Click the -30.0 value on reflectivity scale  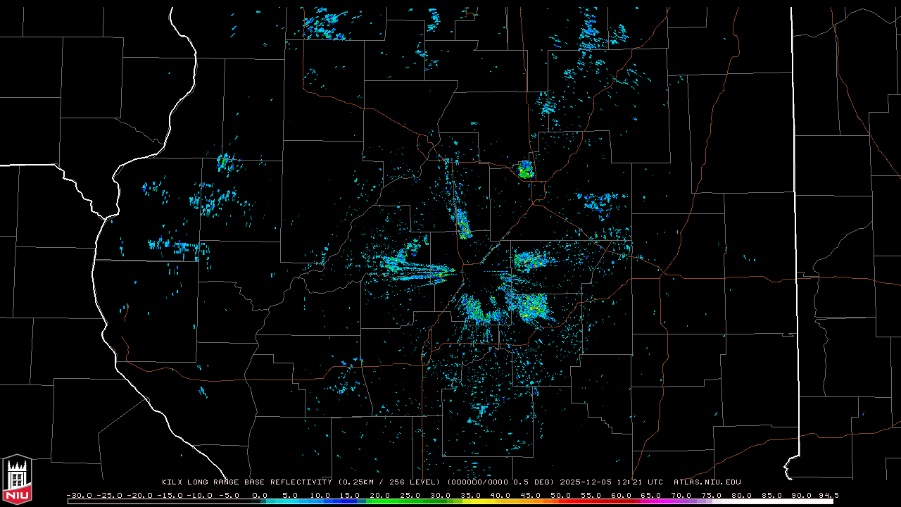78,495
